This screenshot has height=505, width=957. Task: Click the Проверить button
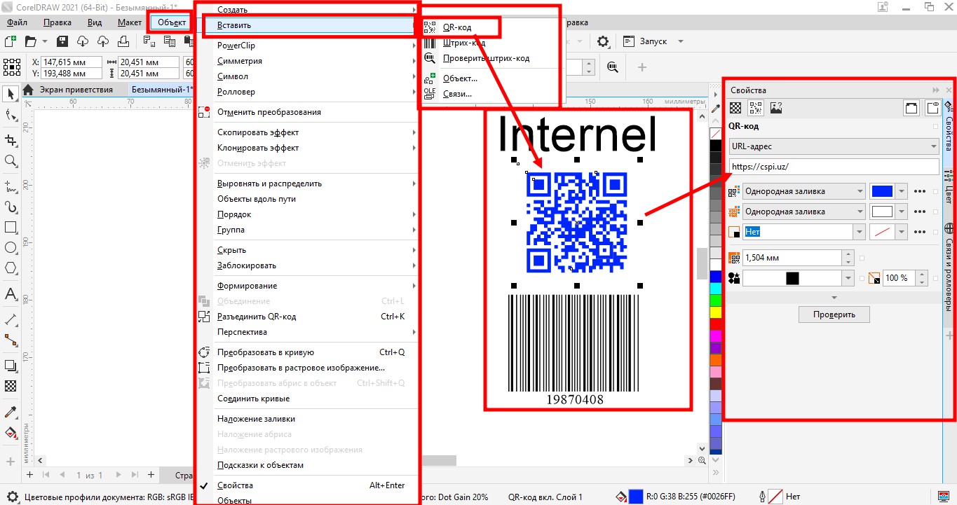pyautogui.click(x=834, y=314)
